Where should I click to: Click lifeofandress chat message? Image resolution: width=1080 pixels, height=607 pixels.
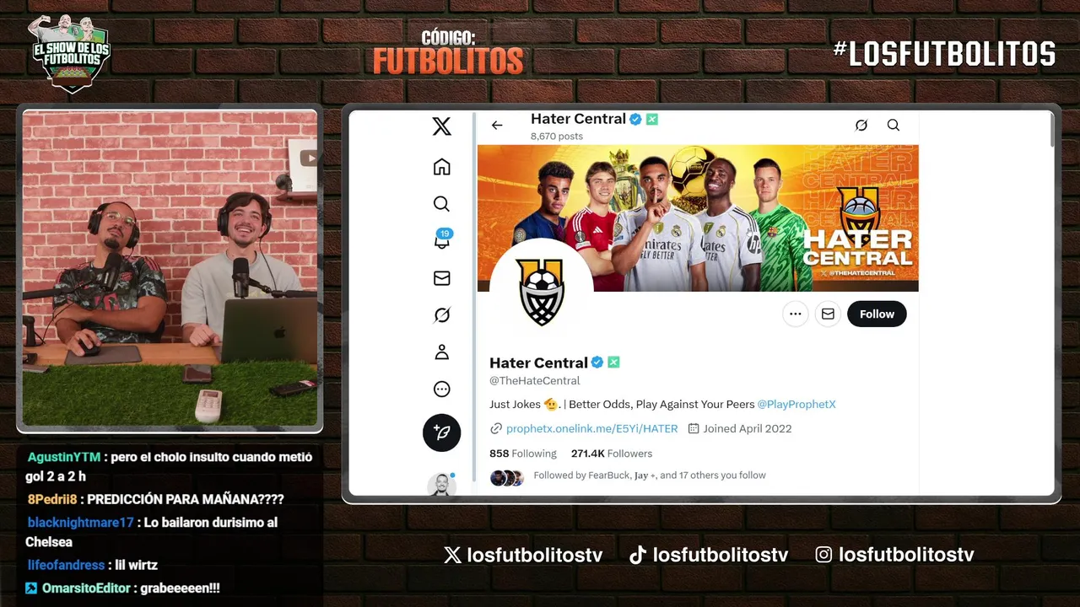coord(93,565)
